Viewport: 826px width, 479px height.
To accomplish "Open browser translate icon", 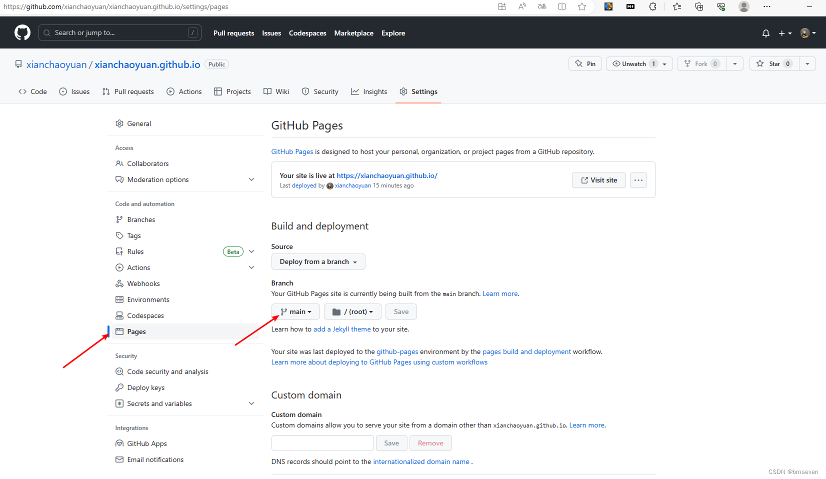I will 542,6.
